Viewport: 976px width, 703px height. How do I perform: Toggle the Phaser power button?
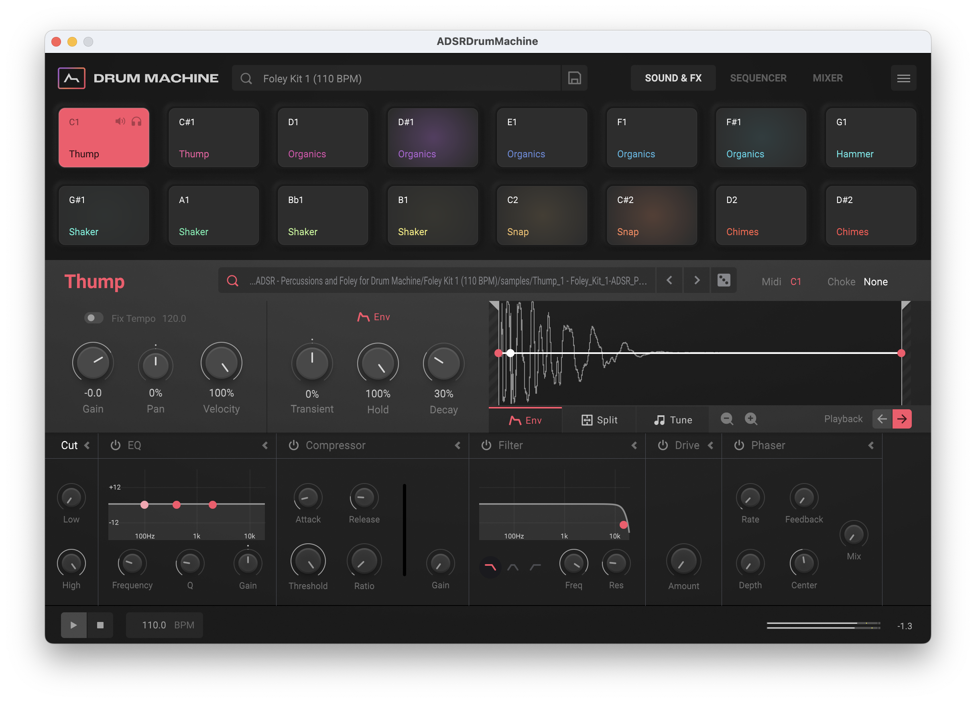point(739,445)
